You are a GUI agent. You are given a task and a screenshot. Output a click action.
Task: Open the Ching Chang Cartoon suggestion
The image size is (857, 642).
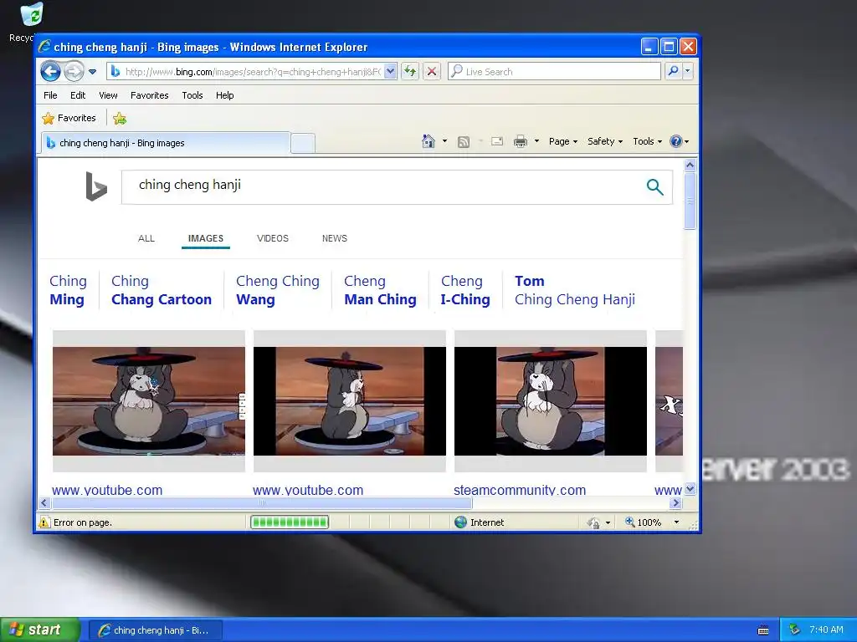[x=162, y=290]
